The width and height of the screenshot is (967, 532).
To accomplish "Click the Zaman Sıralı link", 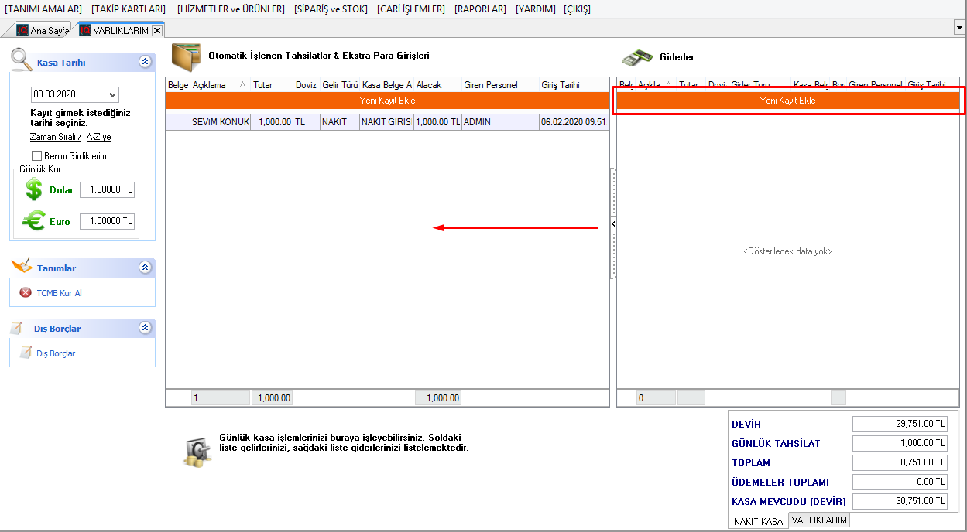I will pos(53,137).
